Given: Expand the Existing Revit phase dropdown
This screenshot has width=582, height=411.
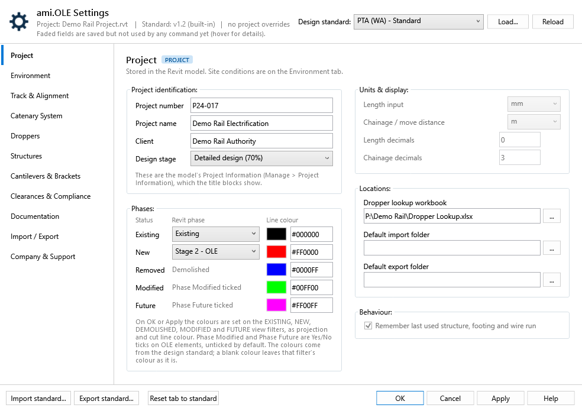Looking at the screenshot, I should (216, 234).
